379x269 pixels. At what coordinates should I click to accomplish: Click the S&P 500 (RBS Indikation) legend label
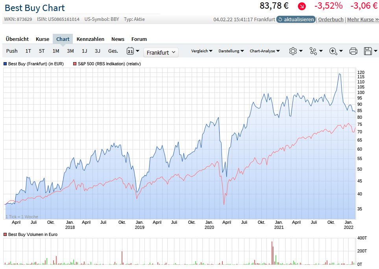point(109,64)
